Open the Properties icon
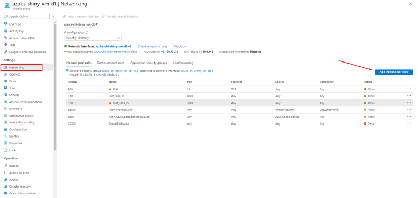This screenshot has height=198, width=418. point(6,143)
